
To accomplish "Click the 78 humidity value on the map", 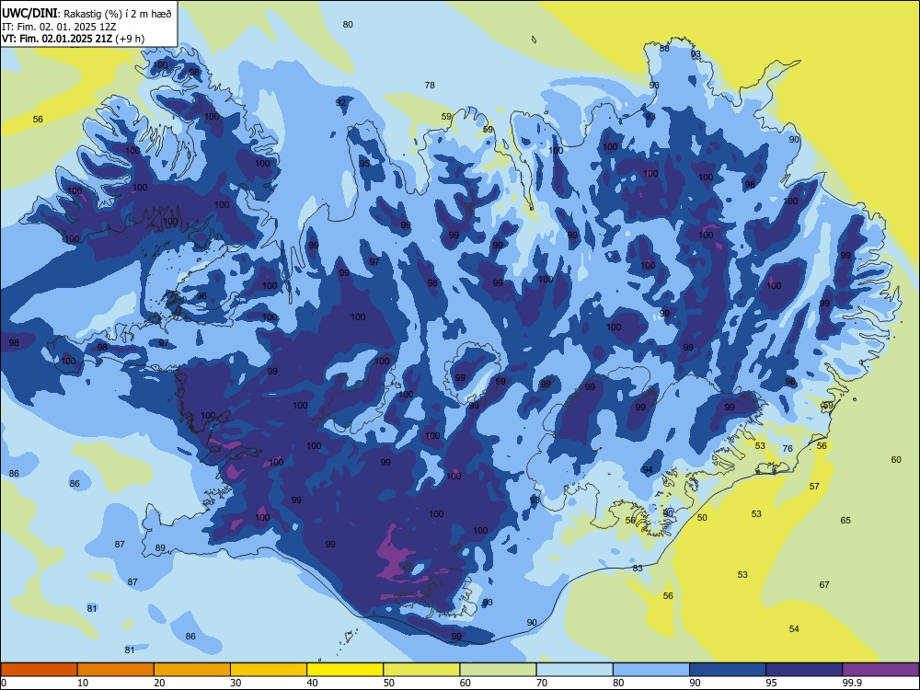I will tap(430, 85).
